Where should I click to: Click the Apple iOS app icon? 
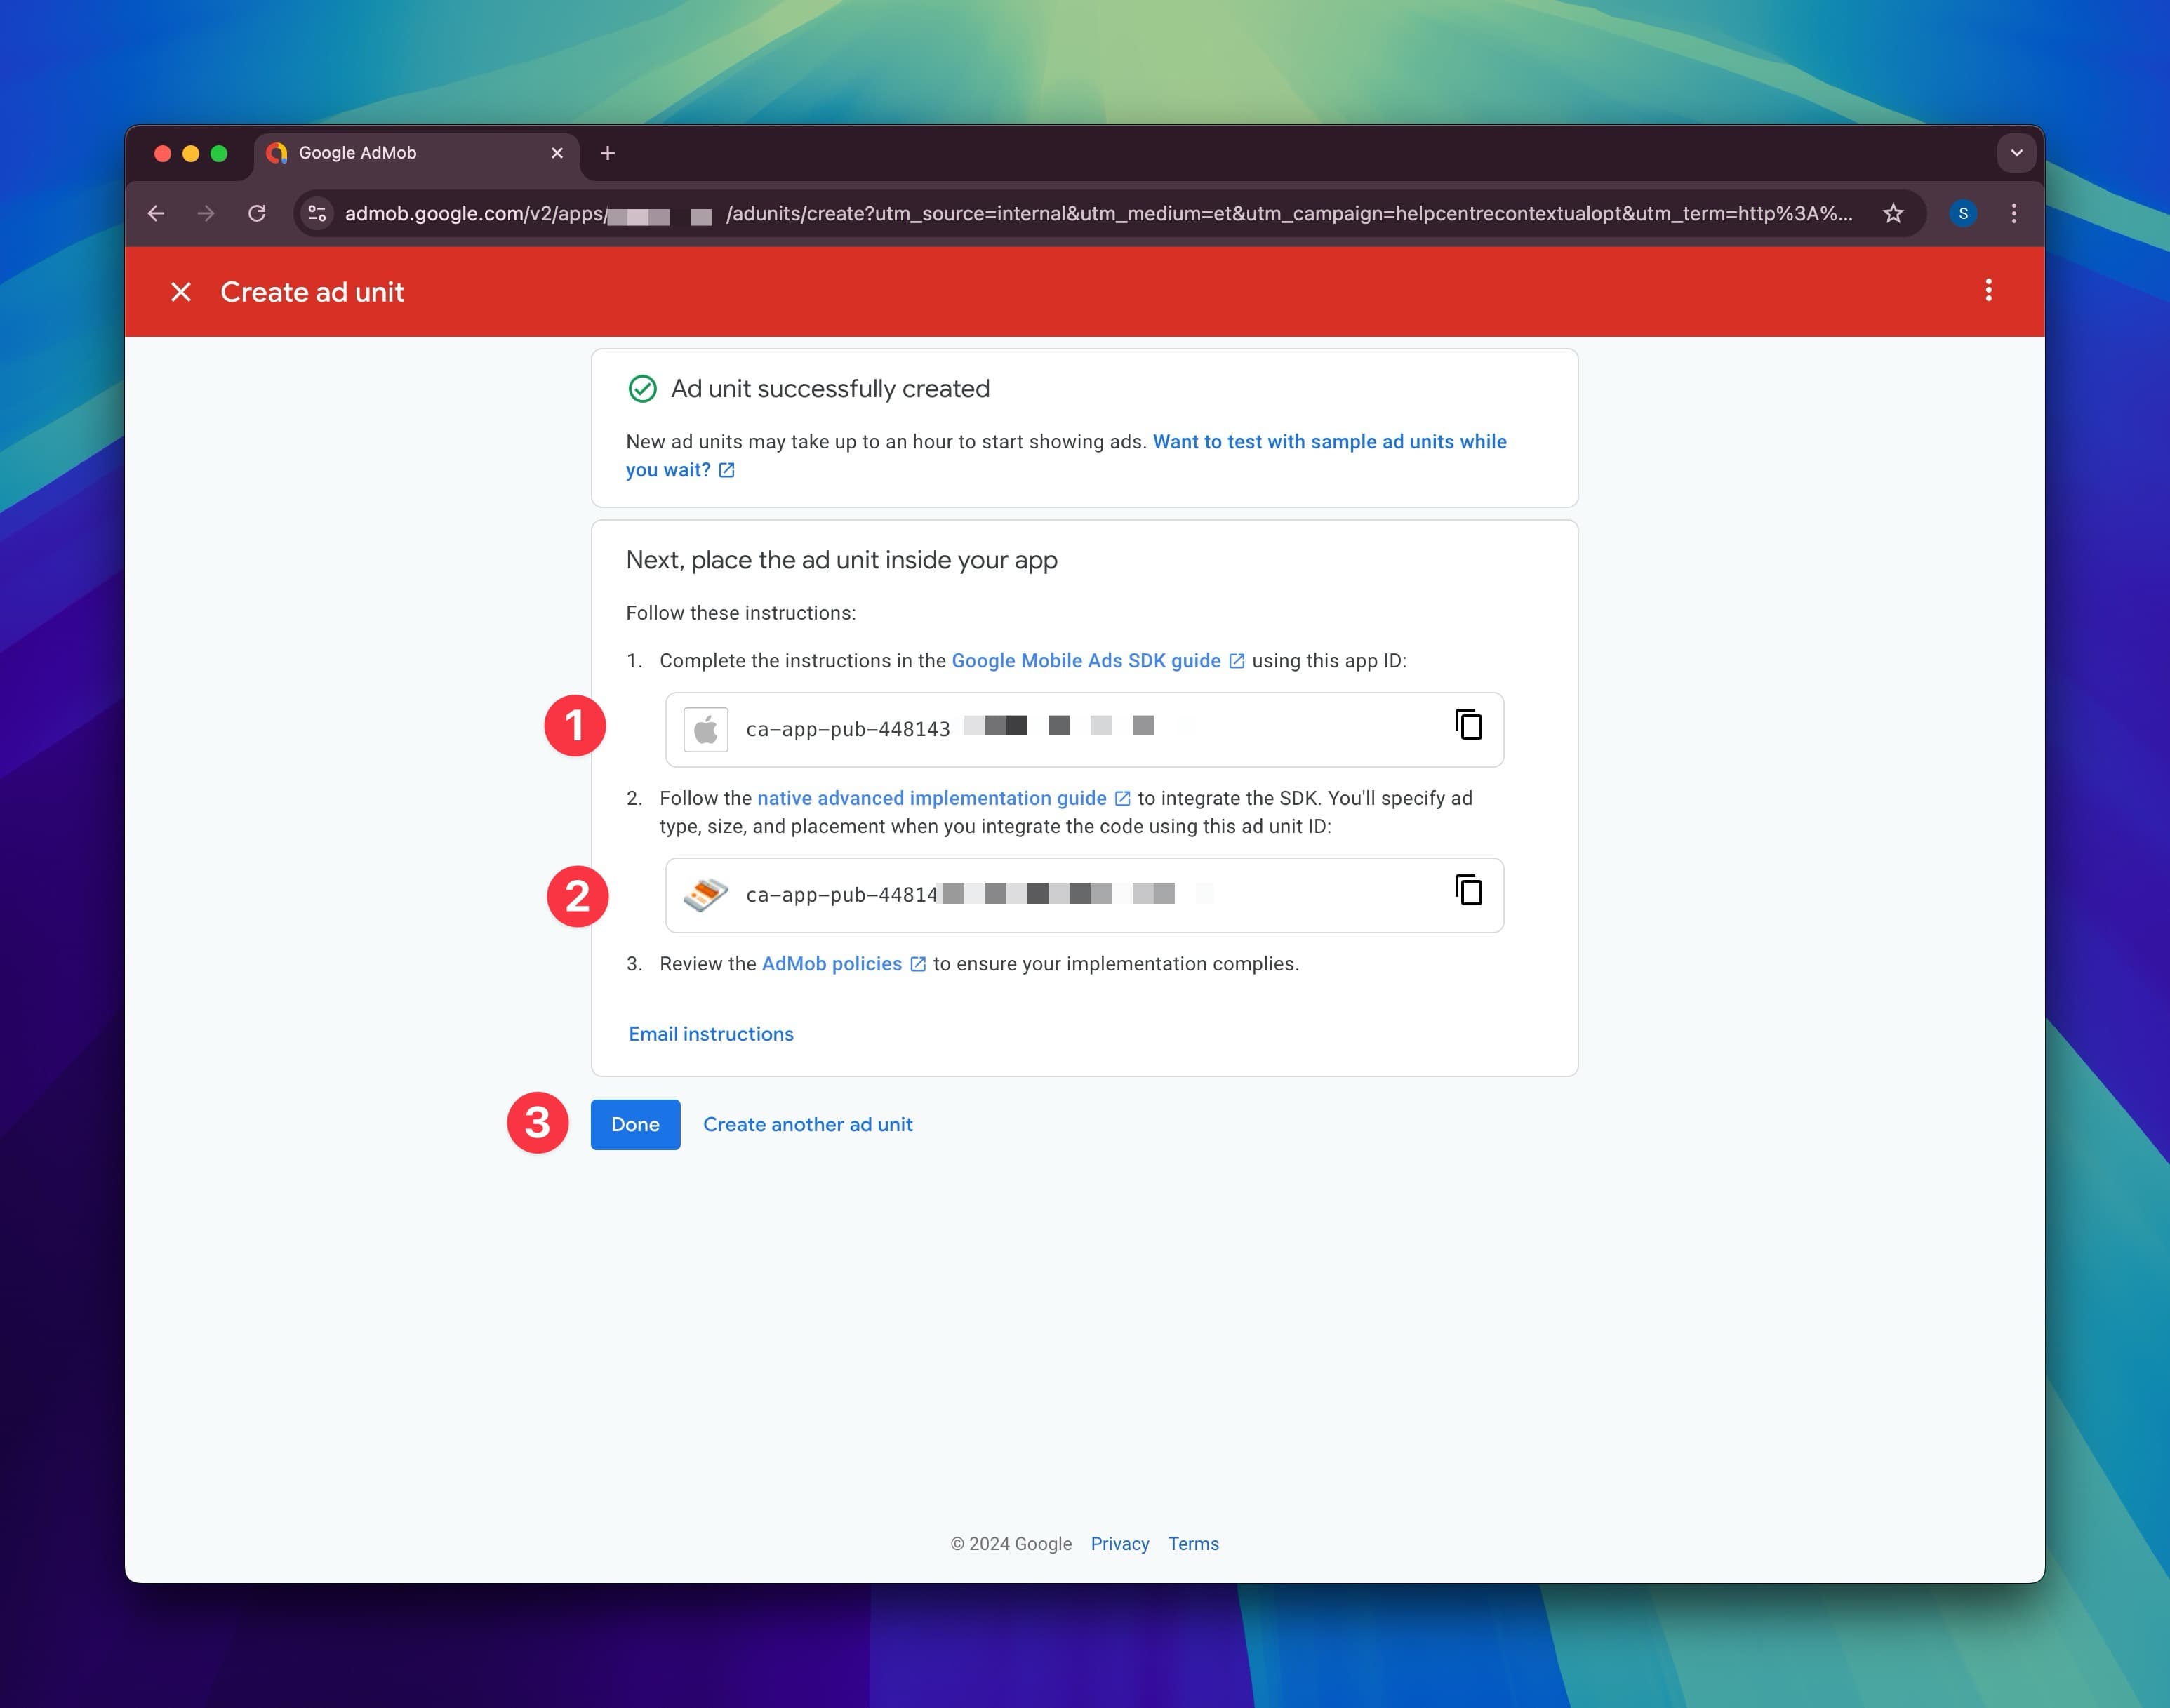[703, 727]
